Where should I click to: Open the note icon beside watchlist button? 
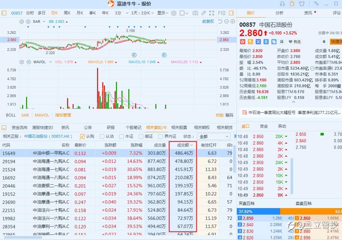(x=282, y=42)
